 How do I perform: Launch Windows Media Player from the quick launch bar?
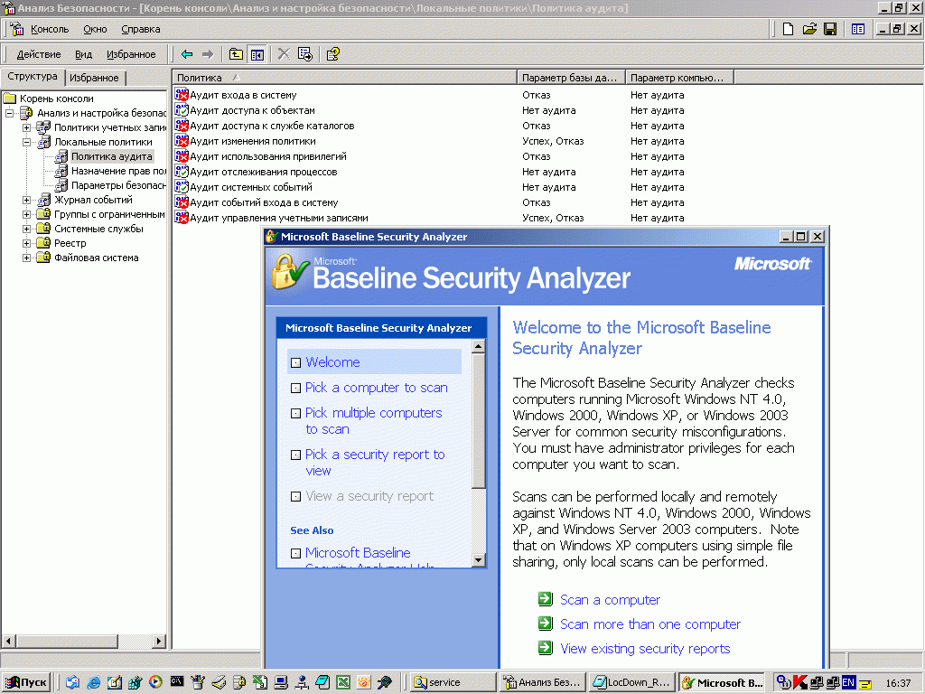click(155, 682)
